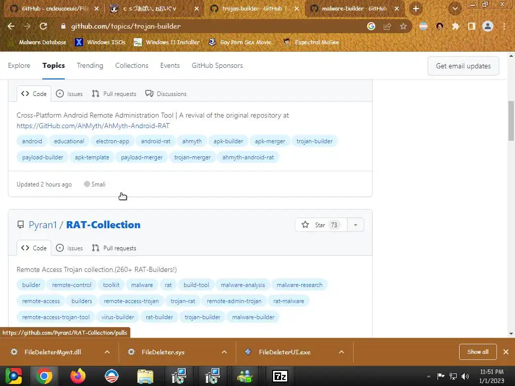Viewport: 515px width, 386px height.
Task: Expand options for FileDeleterMgmt.dll download
Action: pos(107,352)
